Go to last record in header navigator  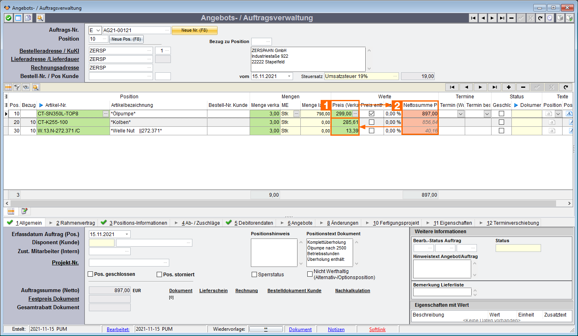pos(502,18)
